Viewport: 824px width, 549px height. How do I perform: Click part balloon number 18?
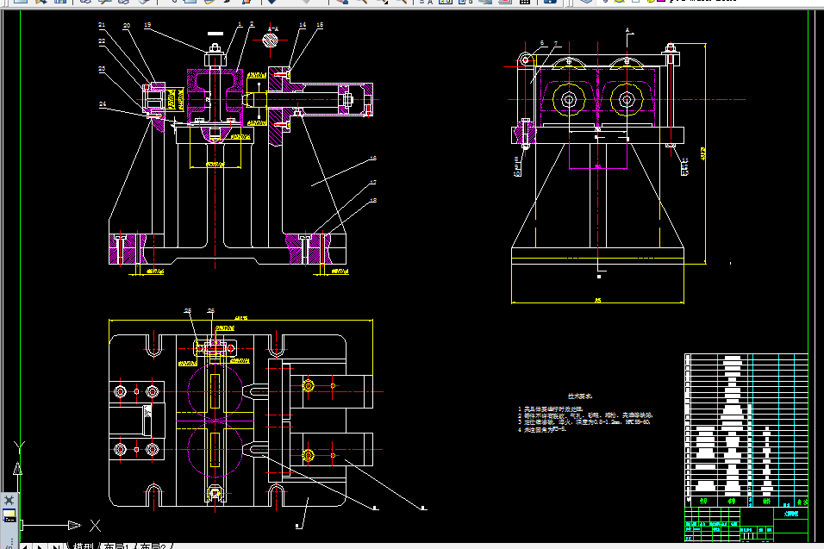click(373, 200)
